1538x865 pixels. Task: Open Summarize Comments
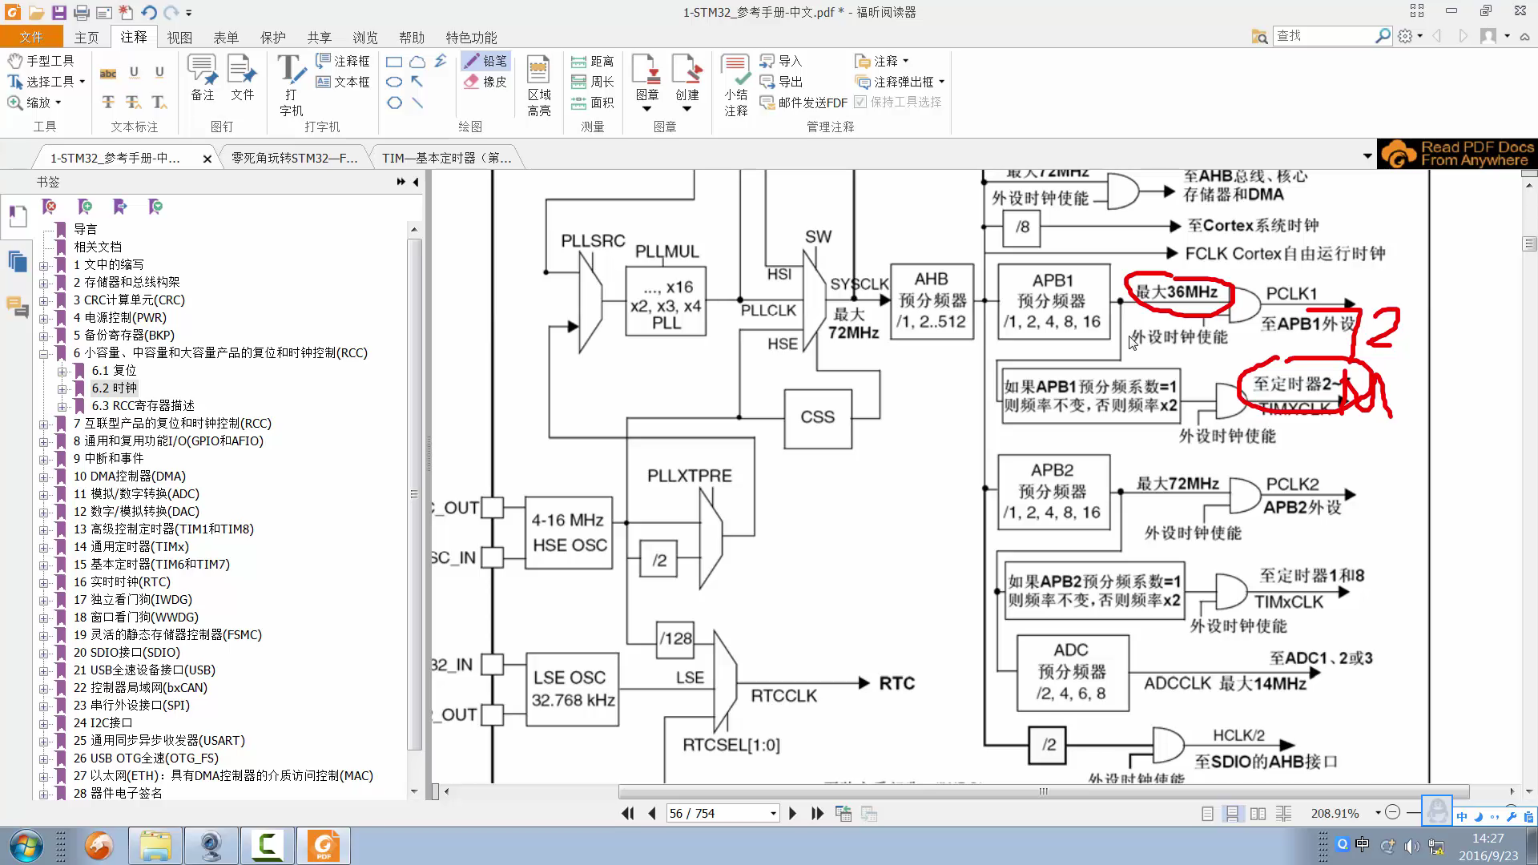[x=735, y=86]
